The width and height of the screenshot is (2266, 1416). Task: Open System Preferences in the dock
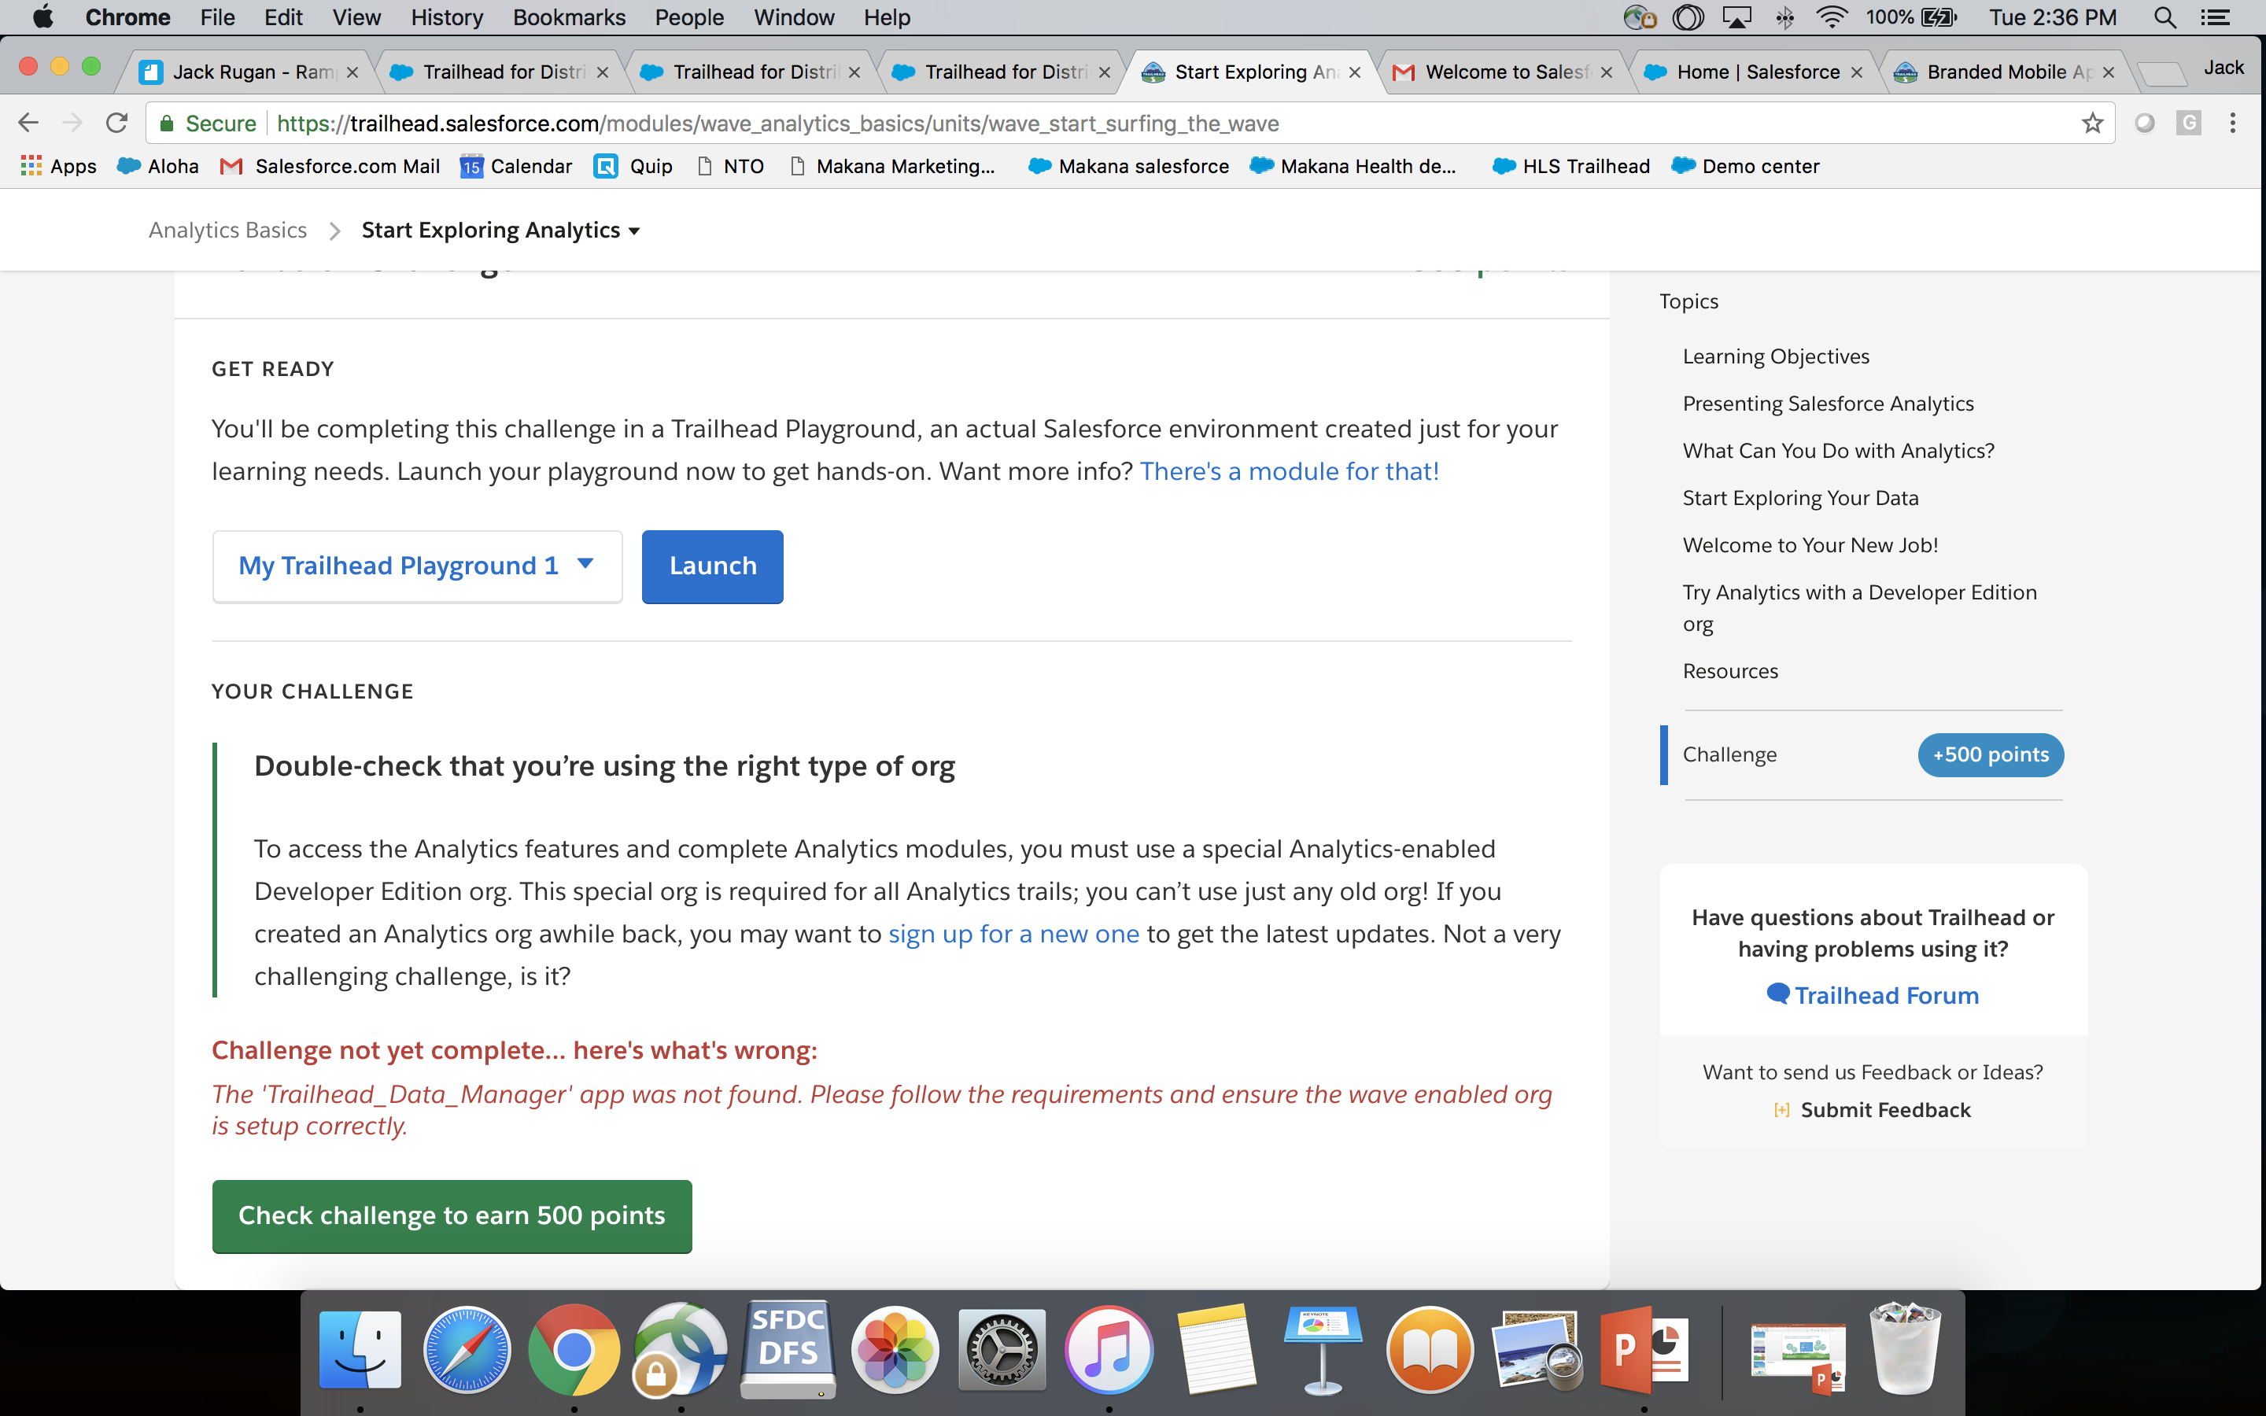[1001, 1349]
